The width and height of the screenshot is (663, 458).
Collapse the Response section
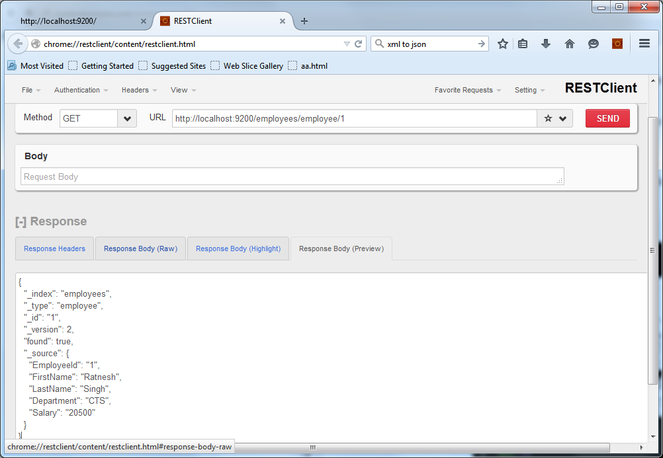point(21,221)
